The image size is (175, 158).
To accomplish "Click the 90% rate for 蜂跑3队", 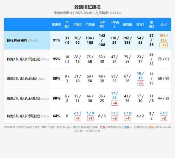I will click(56, 98).
